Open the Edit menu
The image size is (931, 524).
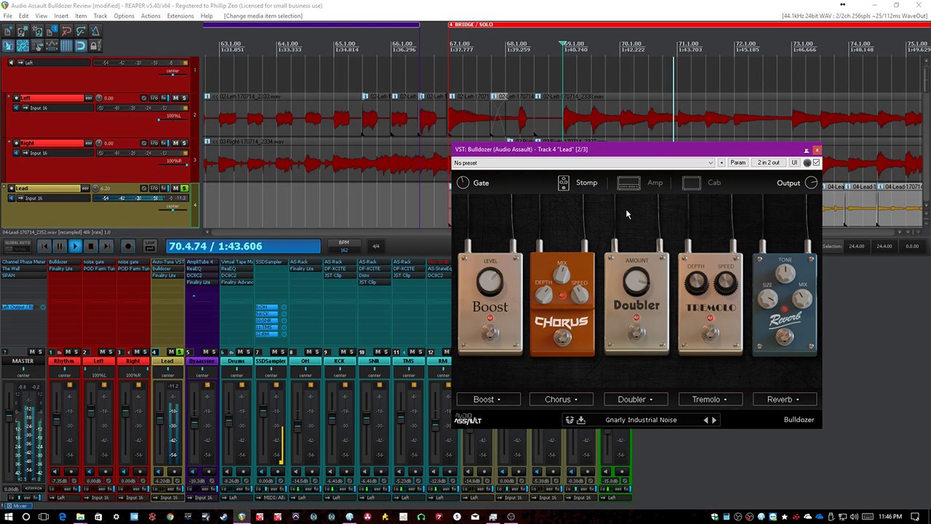(x=24, y=16)
